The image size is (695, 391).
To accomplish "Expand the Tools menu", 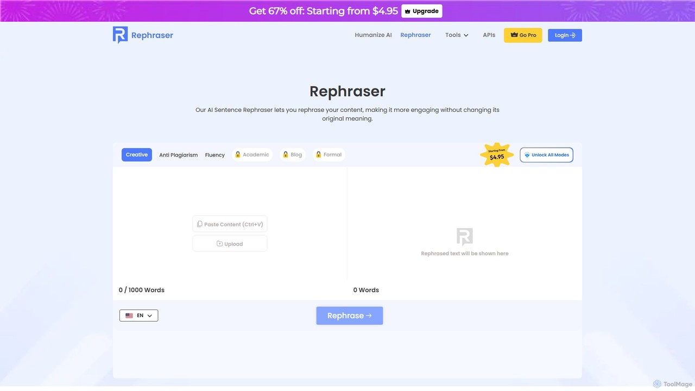I will click(457, 35).
